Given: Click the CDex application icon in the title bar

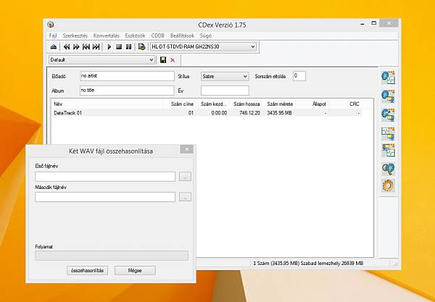Looking at the screenshot, I should 51,25.
